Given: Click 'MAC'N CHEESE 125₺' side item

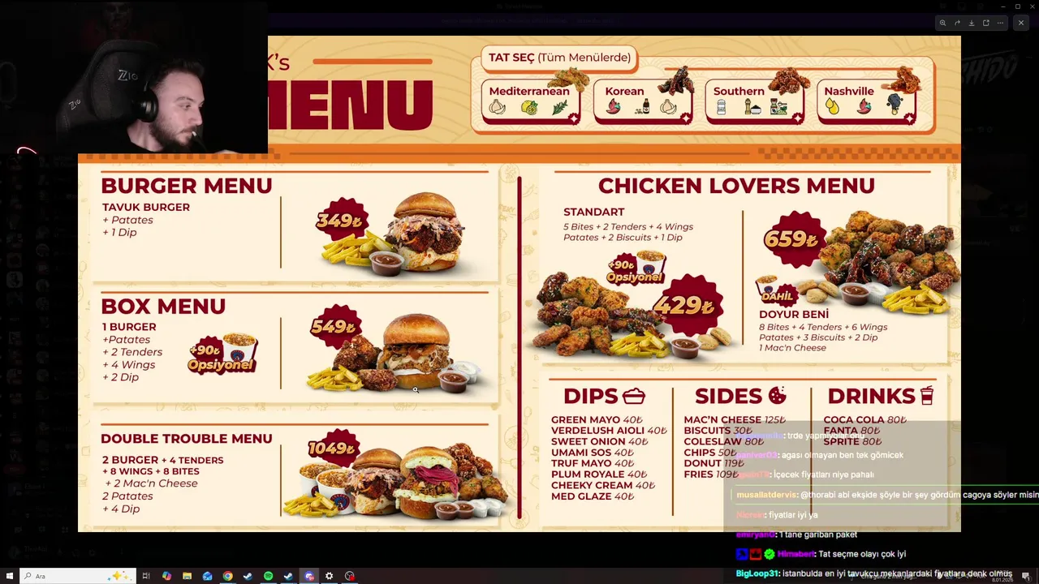Looking at the screenshot, I should tap(735, 420).
